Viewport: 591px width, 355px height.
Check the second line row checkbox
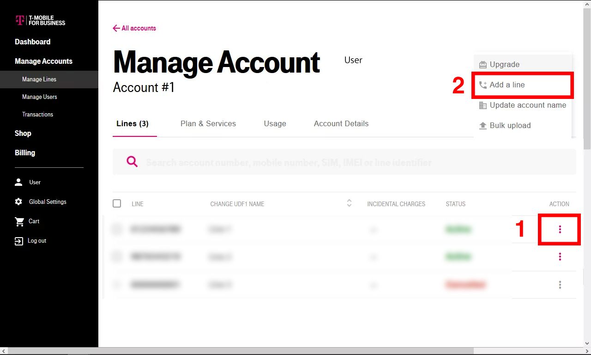(117, 256)
